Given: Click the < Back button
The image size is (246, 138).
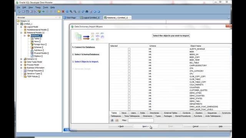Looking at the screenshot, I should 121,127.
